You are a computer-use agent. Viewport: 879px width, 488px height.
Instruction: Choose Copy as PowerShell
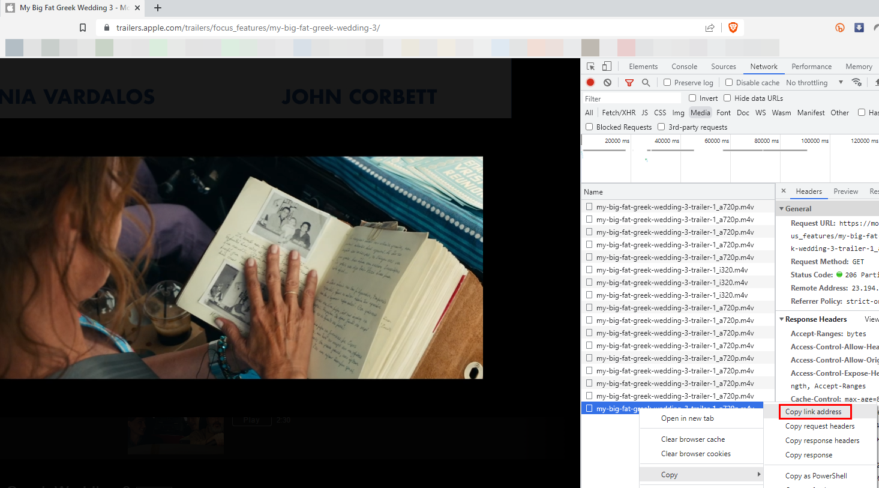(x=817, y=476)
